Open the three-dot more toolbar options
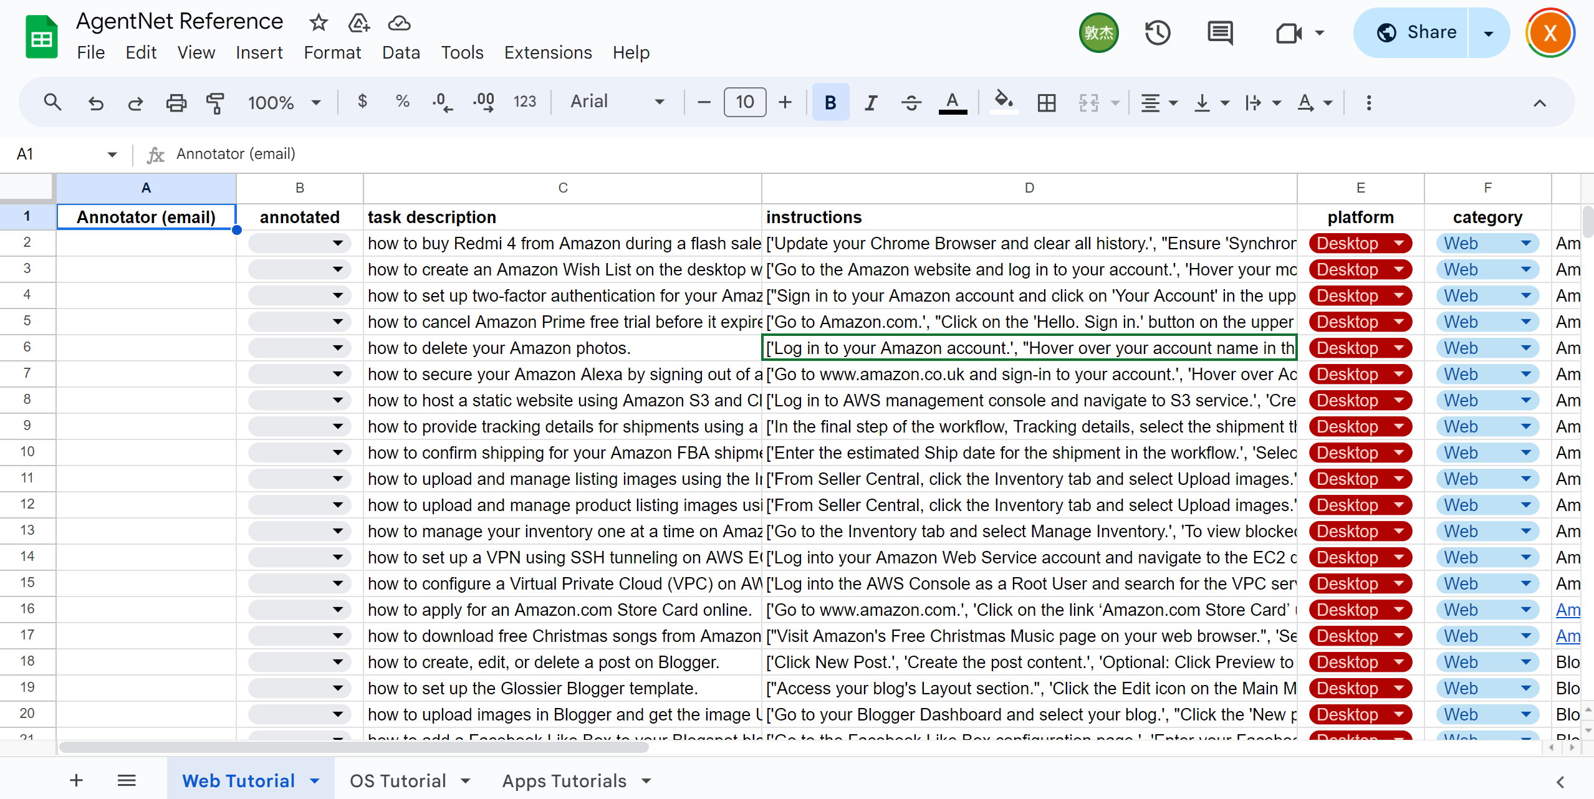Image resolution: width=1594 pixels, height=799 pixels. 1369,102
